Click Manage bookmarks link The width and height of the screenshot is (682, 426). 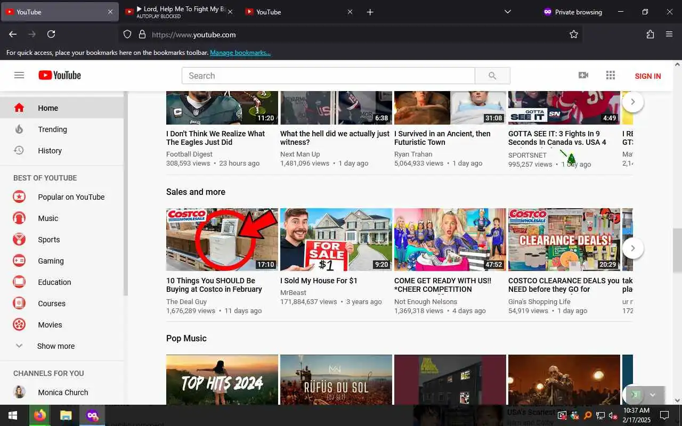(240, 53)
